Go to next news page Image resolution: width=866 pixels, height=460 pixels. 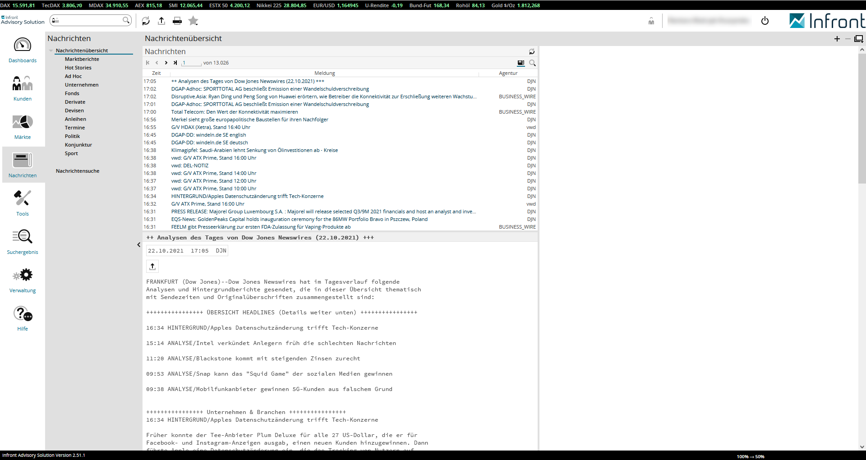point(166,63)
